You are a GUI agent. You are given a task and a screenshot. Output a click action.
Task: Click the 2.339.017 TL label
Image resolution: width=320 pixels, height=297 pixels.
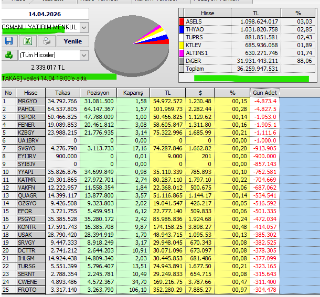pos(48,68)
